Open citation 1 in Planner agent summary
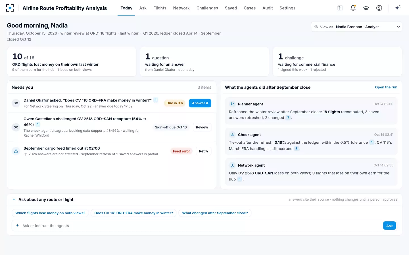409x255 pixels. pyautogui.click(x=288, y=118)
